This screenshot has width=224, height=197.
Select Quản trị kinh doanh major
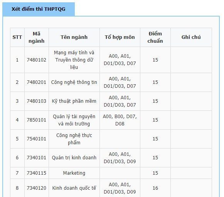point(74,158)
